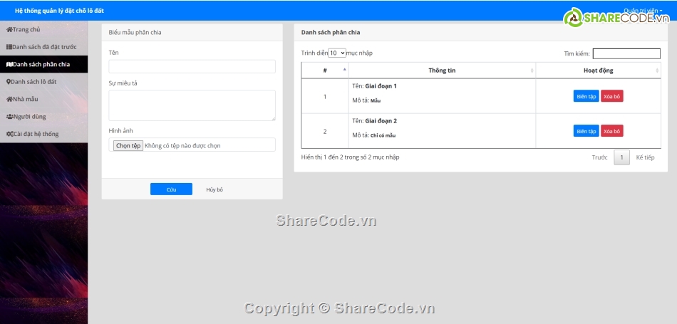Sort by the Hoạt động column header
This screenshot has width=677, height=324.
(593, 70)
